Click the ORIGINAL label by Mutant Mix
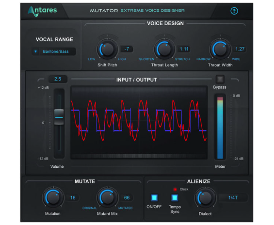 89,208
